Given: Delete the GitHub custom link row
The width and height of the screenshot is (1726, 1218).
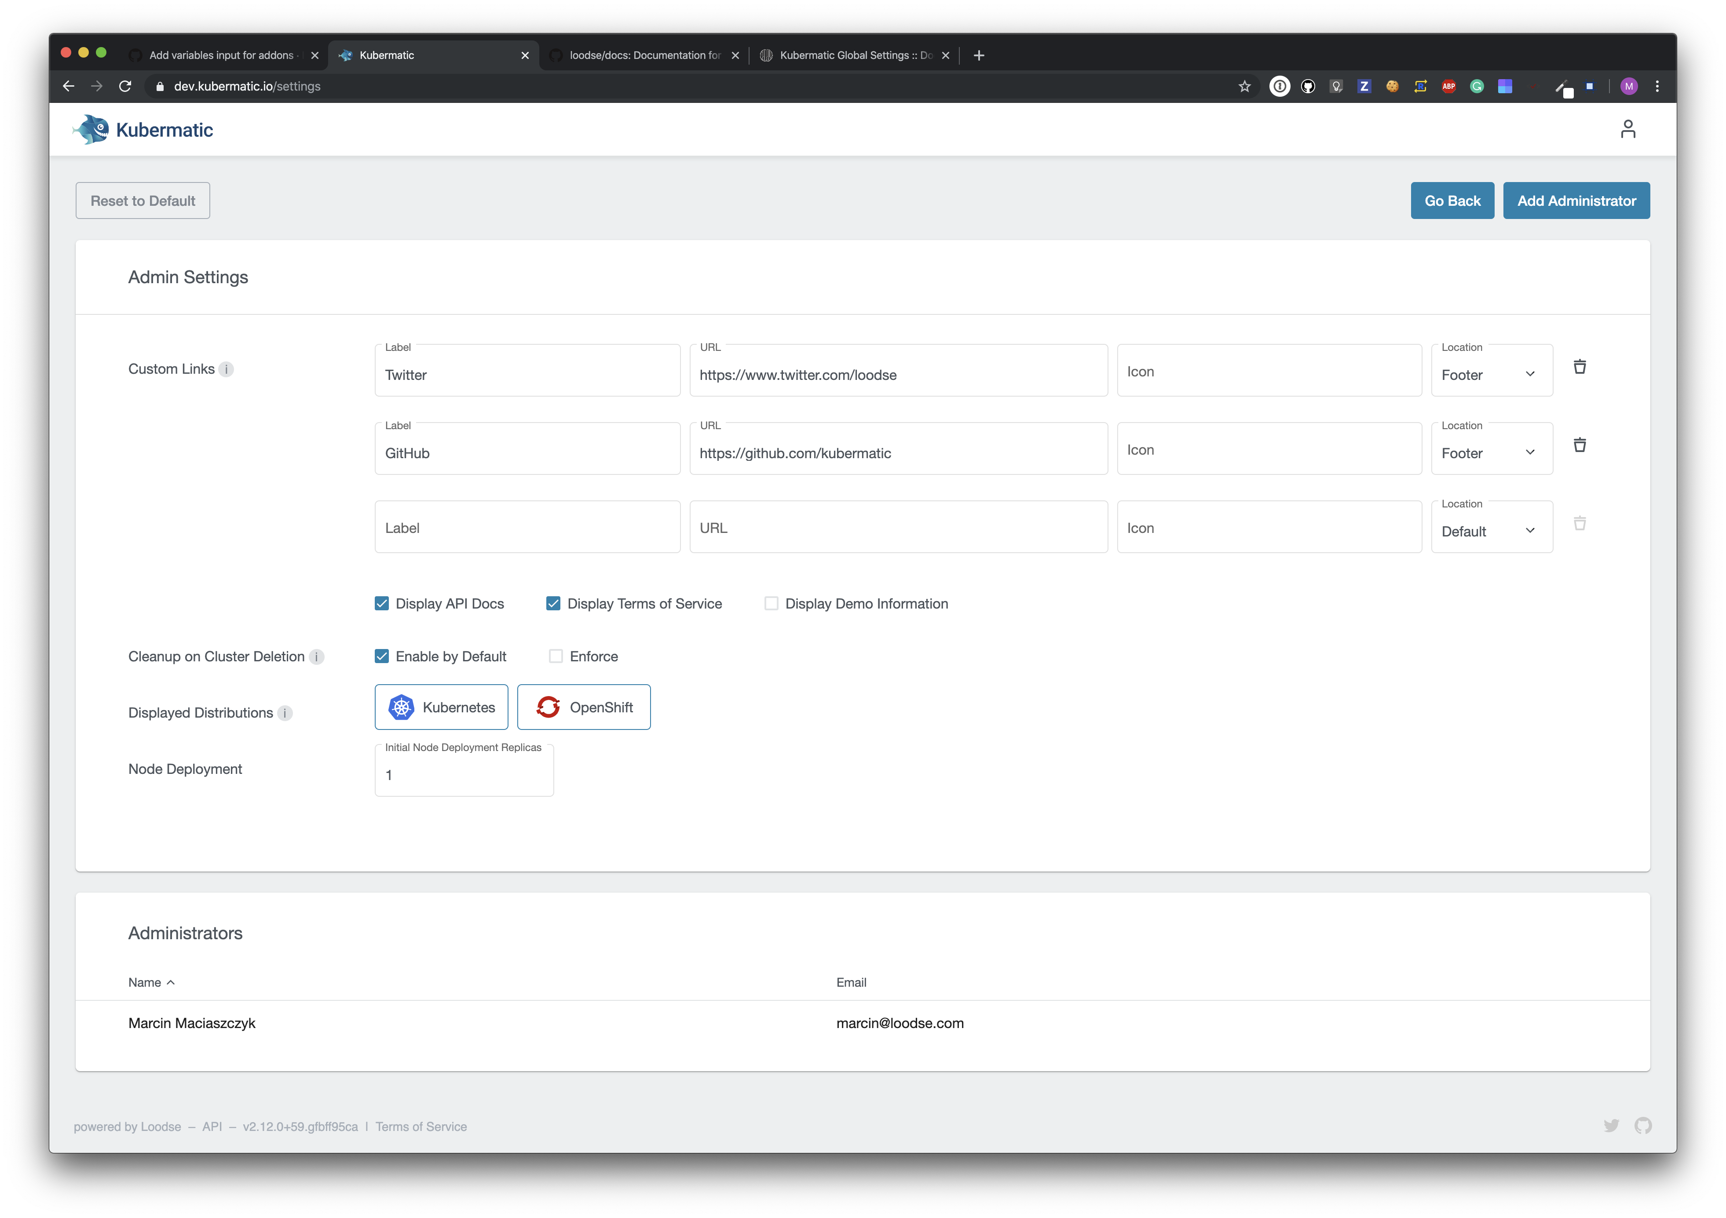Looking at the screenshot, I should pos(1580,445).
